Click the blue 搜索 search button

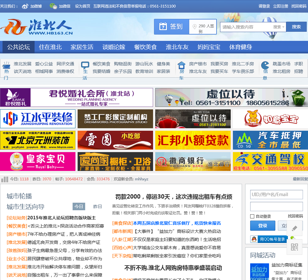coord(296,27)
